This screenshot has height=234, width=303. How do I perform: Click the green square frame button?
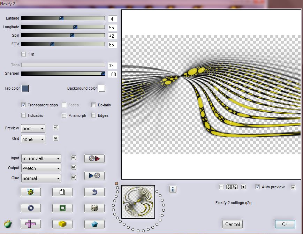62,208
